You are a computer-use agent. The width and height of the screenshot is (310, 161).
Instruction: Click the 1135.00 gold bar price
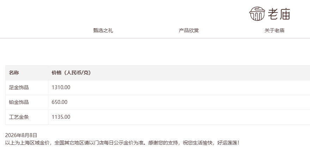[x=61, y=117]
